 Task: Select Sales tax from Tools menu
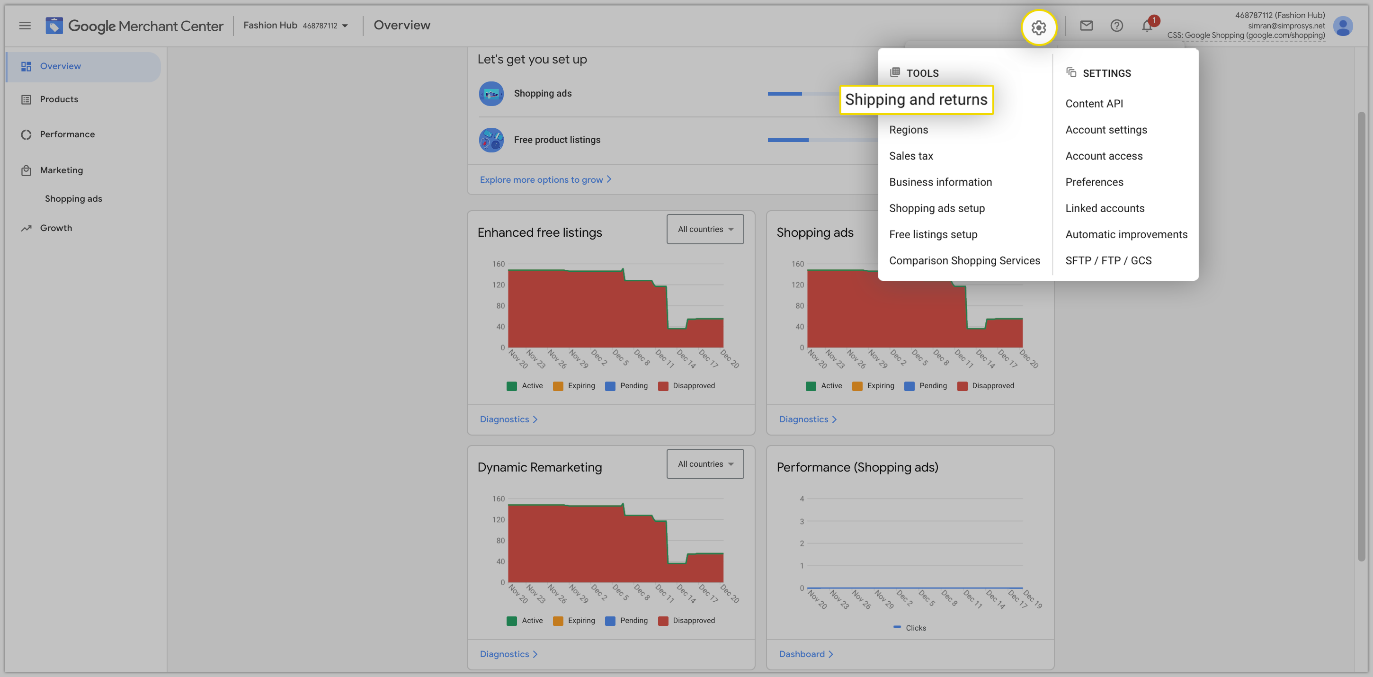tap(911, 156)
